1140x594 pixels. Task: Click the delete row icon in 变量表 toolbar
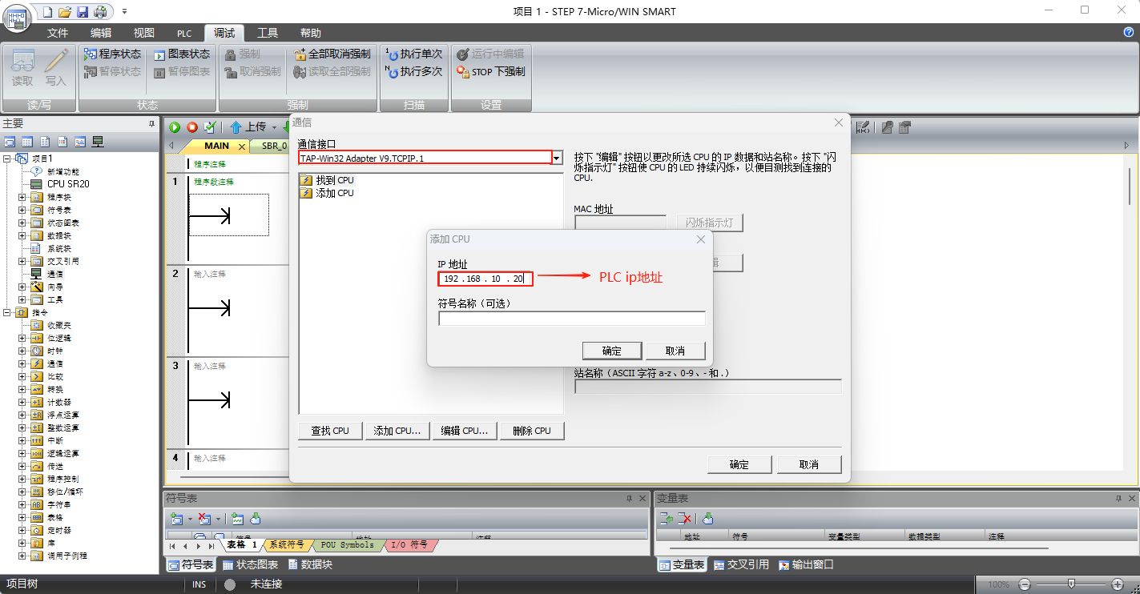tap(685, 519)
